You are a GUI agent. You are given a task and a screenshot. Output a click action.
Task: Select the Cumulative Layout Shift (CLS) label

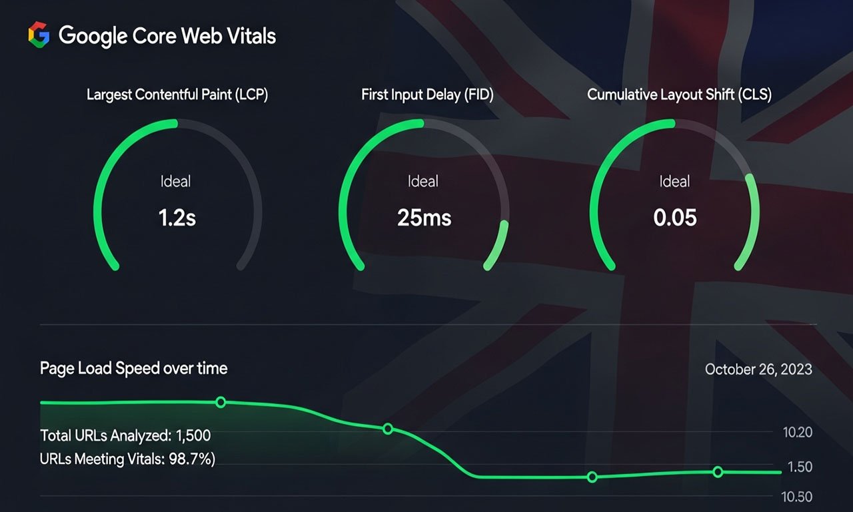pyautogui.click(x=679, y=95)
